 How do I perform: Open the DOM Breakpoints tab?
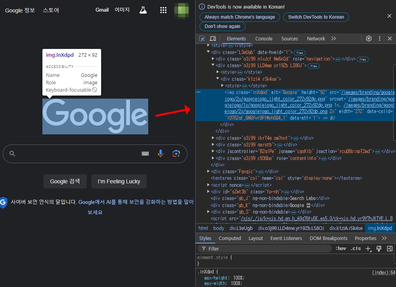pos(329,238)
